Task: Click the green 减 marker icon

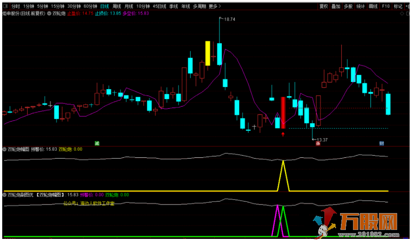Action: [x=96, y=143]
